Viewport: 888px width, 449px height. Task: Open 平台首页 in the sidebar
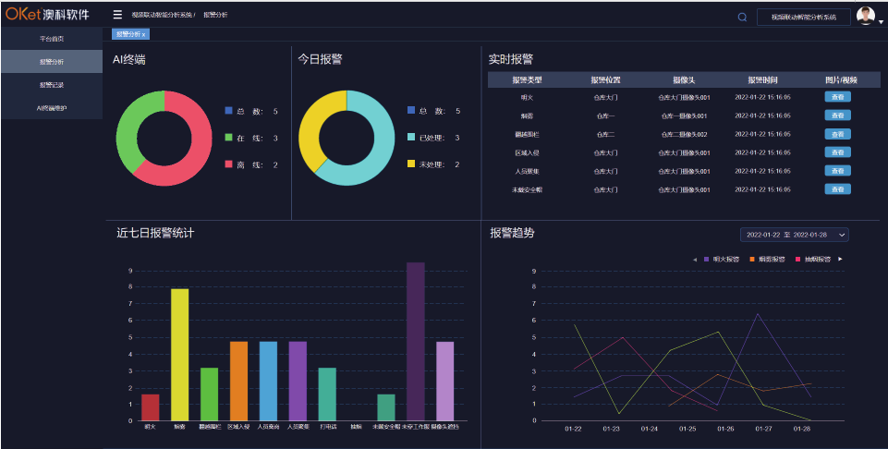pos(52,39)
